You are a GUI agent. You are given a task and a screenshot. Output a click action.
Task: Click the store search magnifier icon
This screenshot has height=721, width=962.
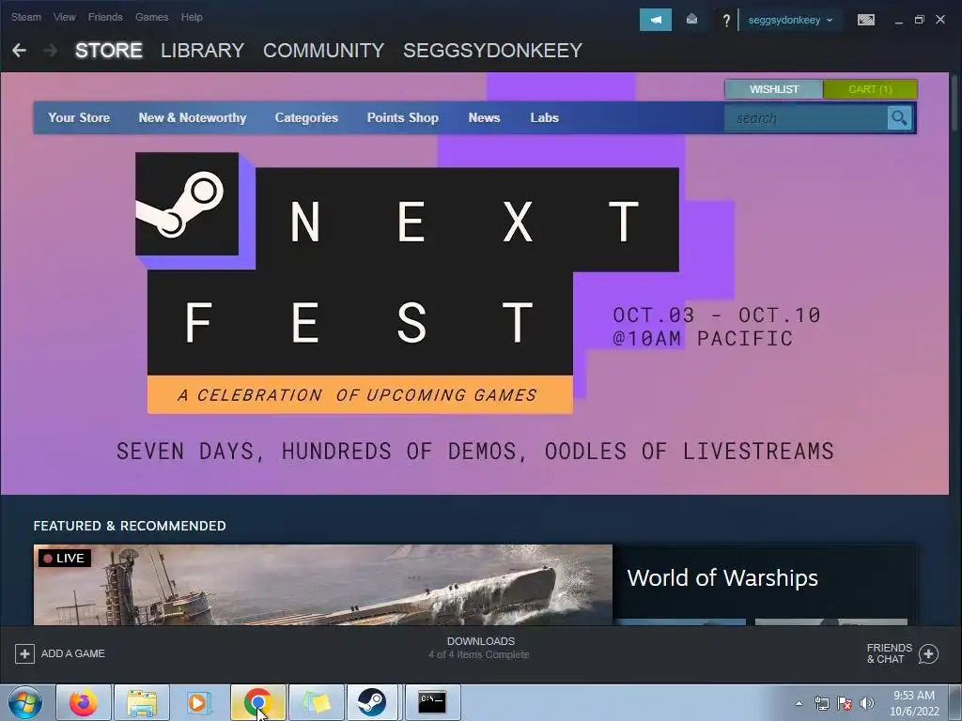click(899, 117)
